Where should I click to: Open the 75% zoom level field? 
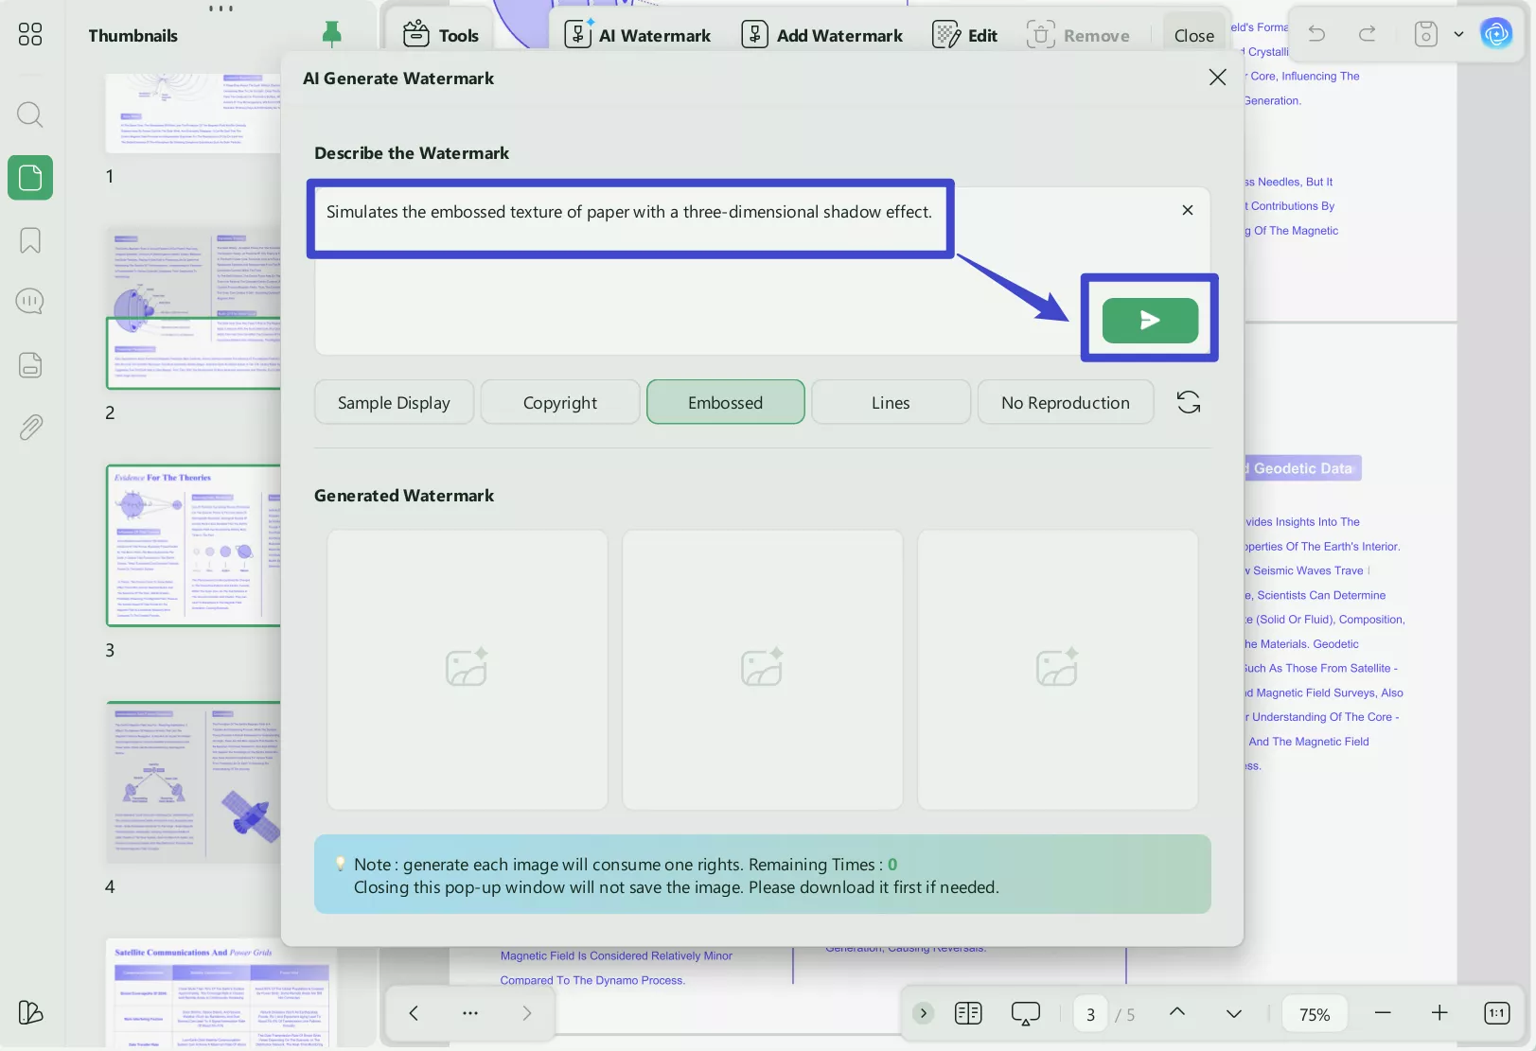(1315, 1014)
